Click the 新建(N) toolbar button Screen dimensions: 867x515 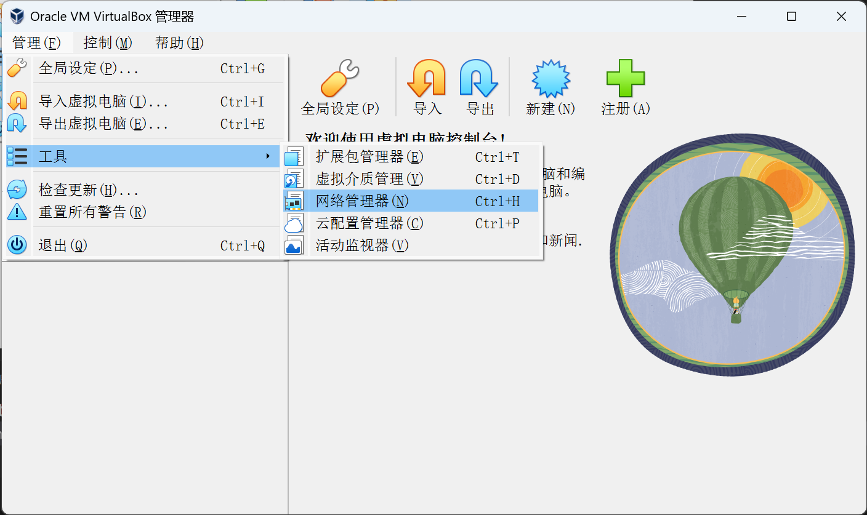point(550,87)
